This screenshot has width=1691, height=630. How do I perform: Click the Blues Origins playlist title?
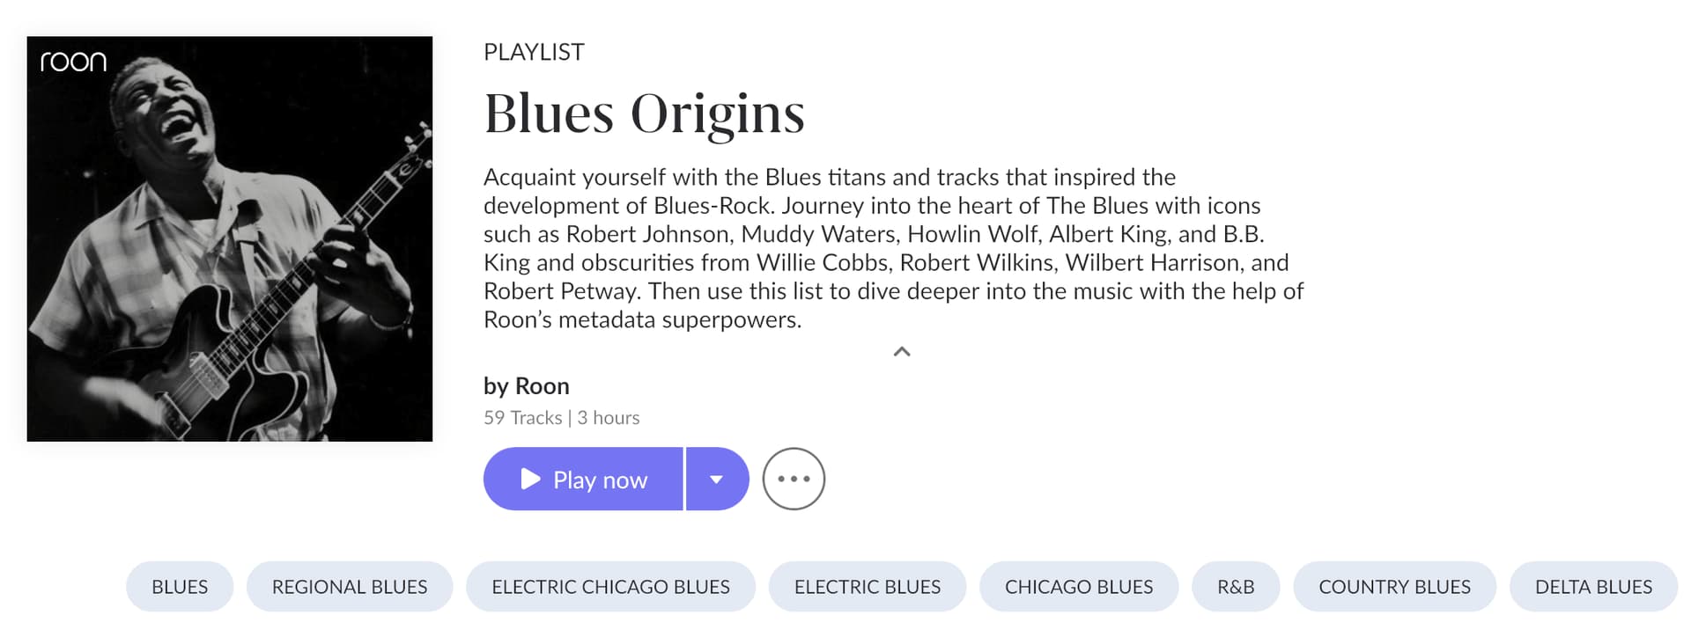tap(644, 114)
